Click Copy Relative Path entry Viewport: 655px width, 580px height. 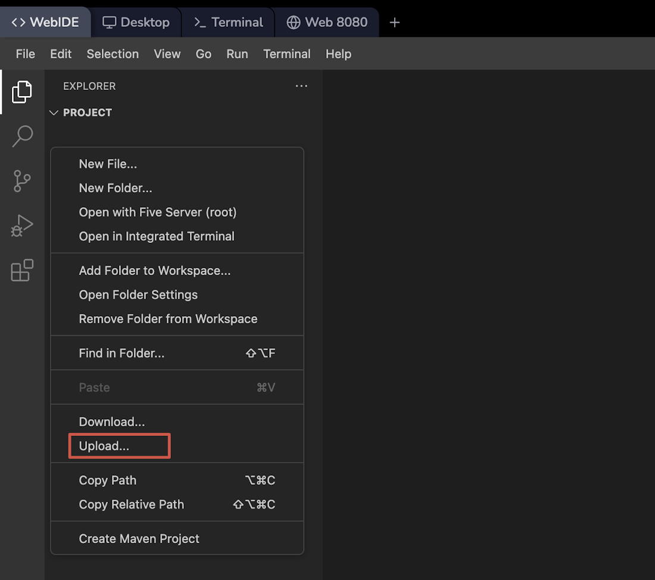[131, 504]
